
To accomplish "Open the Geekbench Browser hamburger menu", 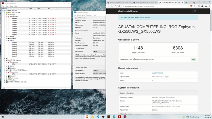I will point(195,11).
